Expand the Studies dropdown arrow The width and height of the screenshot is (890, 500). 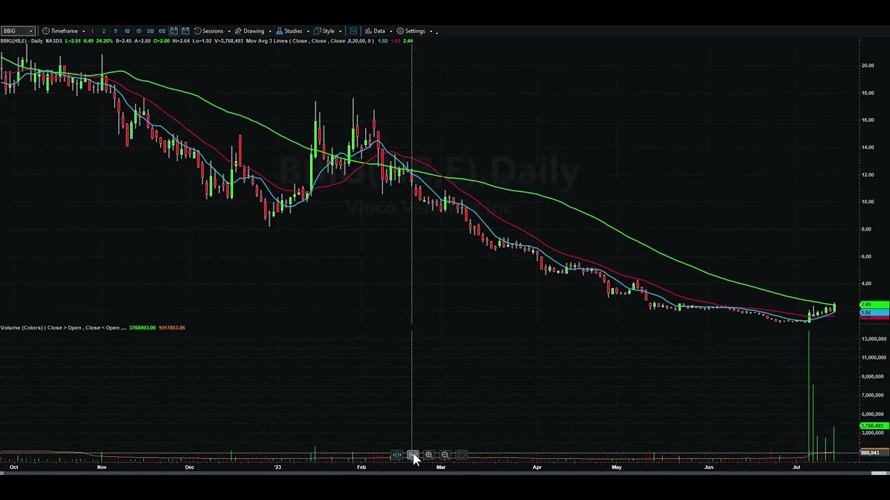pos(308,31)
